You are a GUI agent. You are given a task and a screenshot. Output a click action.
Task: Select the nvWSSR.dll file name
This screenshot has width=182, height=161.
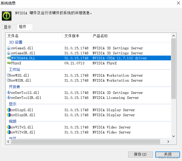click(x=21, y=80)
